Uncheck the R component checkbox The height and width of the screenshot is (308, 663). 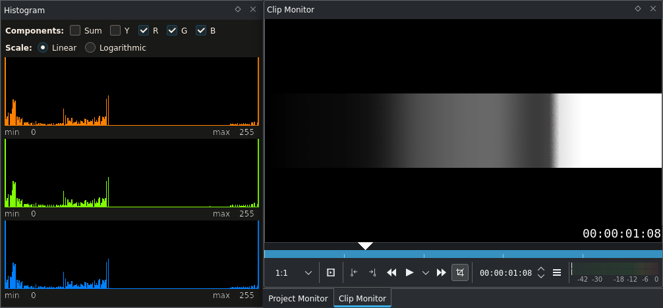144,30
